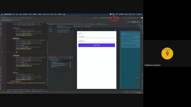Collapse the LinearLayout node in Component Tree
Viewport: 191px width, 107px height.
(x=49, y=61)
